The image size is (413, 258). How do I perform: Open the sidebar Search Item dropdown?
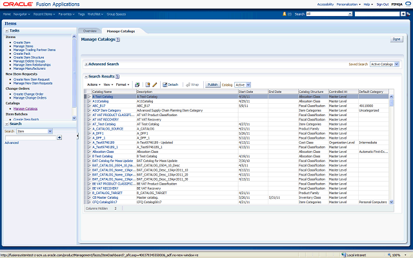point(39,131)
